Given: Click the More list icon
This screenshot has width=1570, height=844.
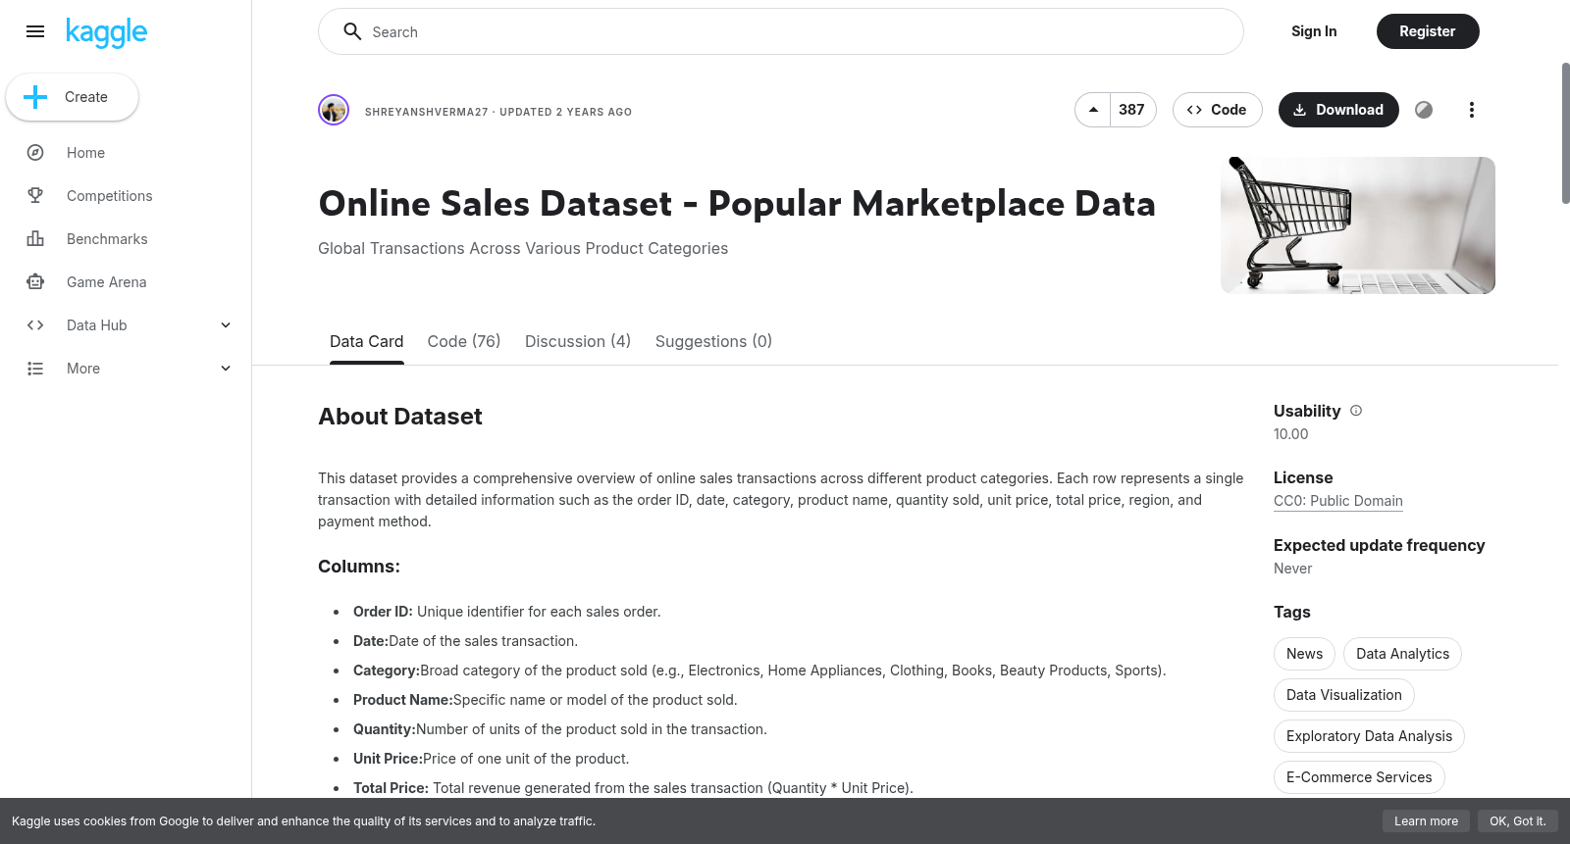Looking at the screenshot, I should click(x=35, y=369).
